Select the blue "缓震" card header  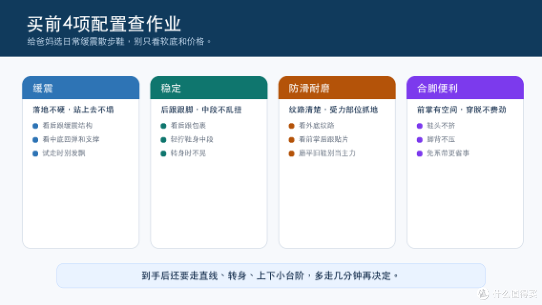81,88
